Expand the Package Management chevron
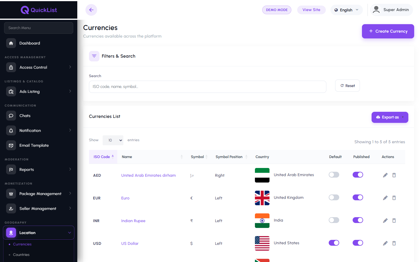Viewport: 420px width, 262px height. pyautogui.click(x=70, y=193)
